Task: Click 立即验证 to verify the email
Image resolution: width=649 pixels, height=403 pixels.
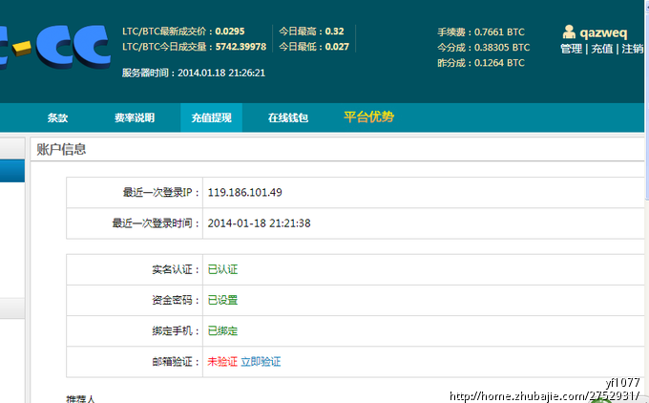Action: (x=261, y=362)
